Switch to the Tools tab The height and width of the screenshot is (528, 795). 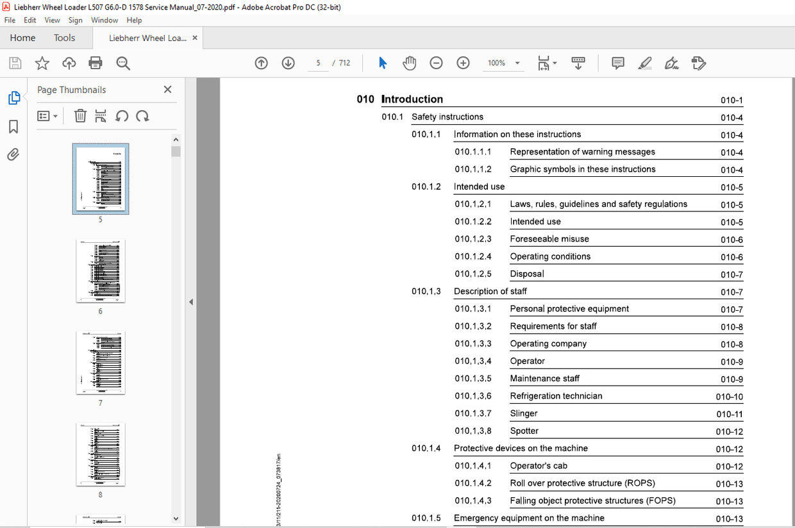(64, 38)
